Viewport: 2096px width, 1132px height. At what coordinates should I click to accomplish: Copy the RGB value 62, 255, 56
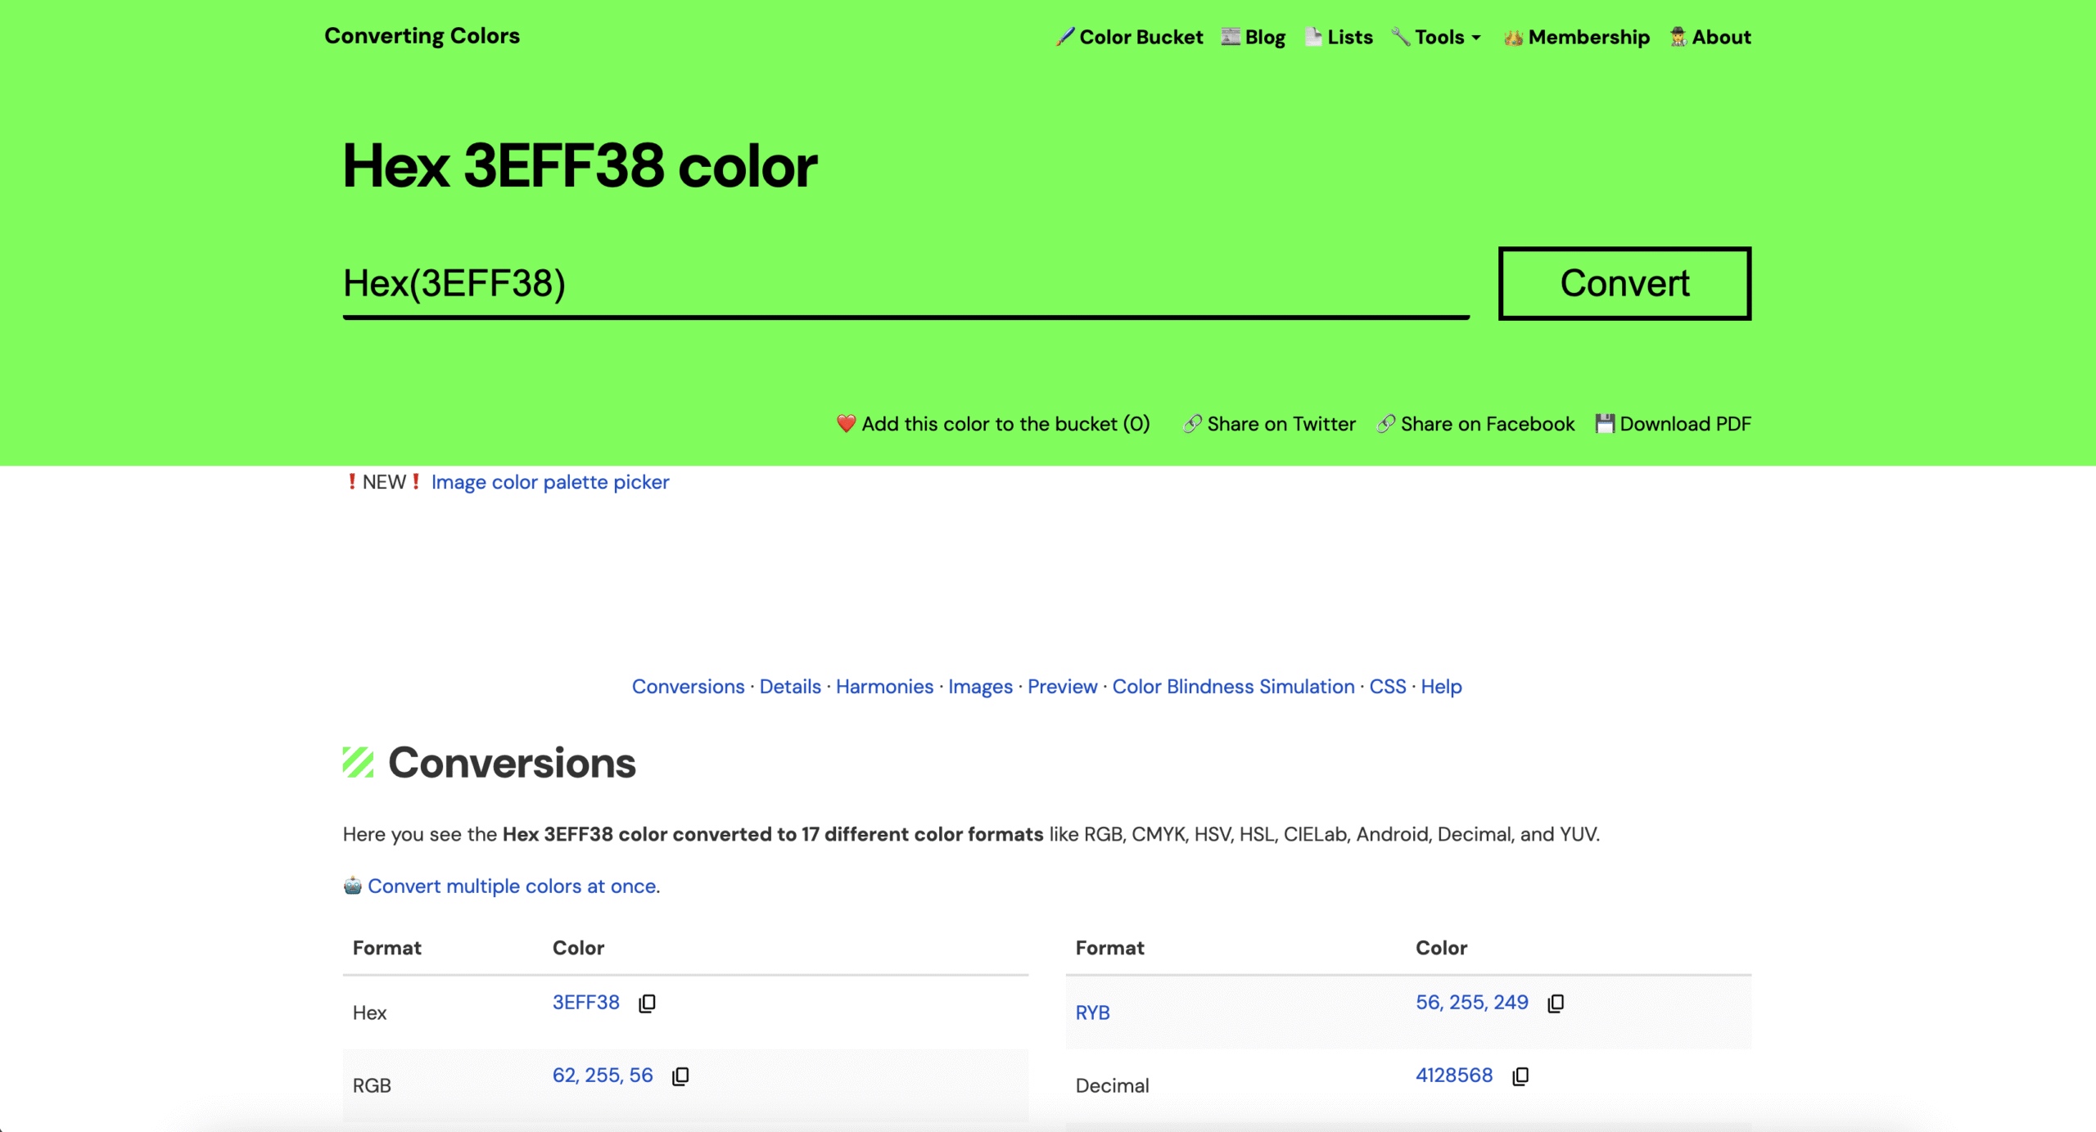679,1076
